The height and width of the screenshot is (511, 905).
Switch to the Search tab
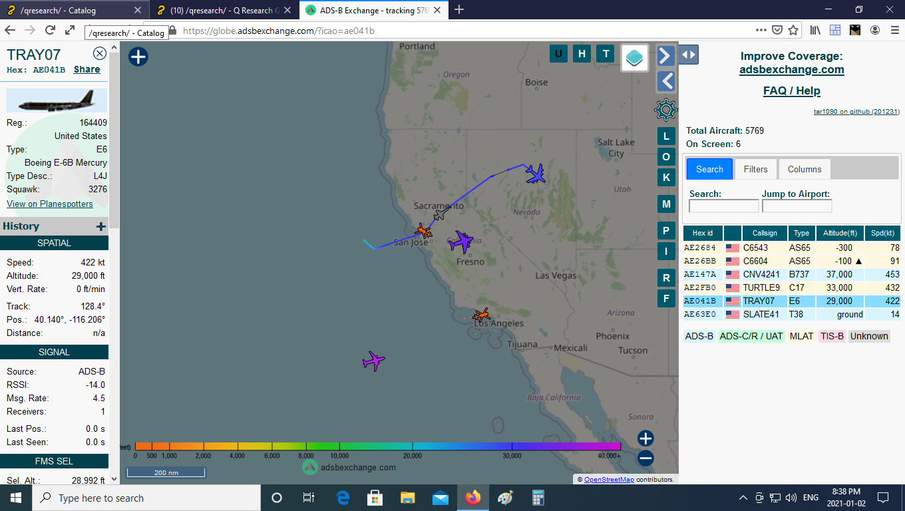click(x=709, y=169)
